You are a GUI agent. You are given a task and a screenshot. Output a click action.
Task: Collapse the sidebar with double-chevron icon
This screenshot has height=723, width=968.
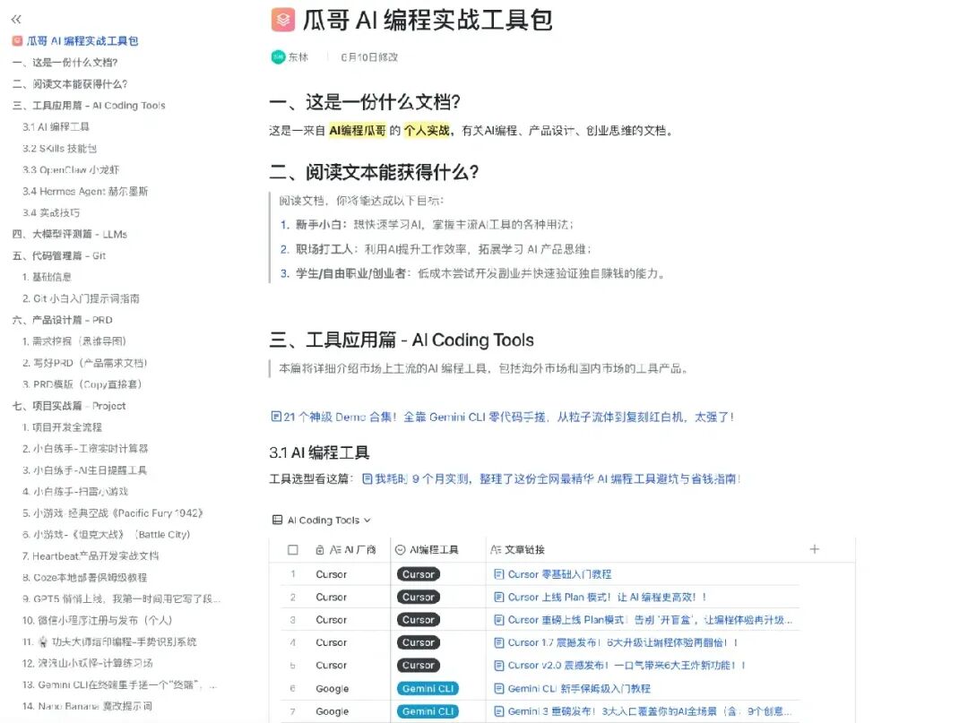click(16, 20)
